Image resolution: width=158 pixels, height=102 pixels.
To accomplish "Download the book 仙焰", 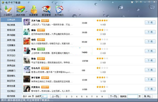I will [150, 41].
